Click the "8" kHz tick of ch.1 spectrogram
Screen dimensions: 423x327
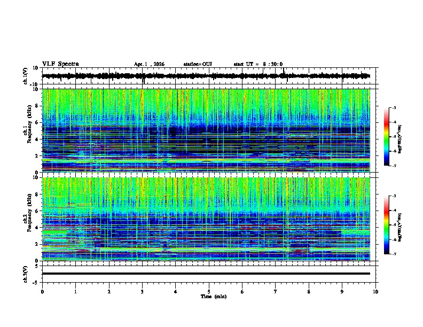tap(37, 106)
